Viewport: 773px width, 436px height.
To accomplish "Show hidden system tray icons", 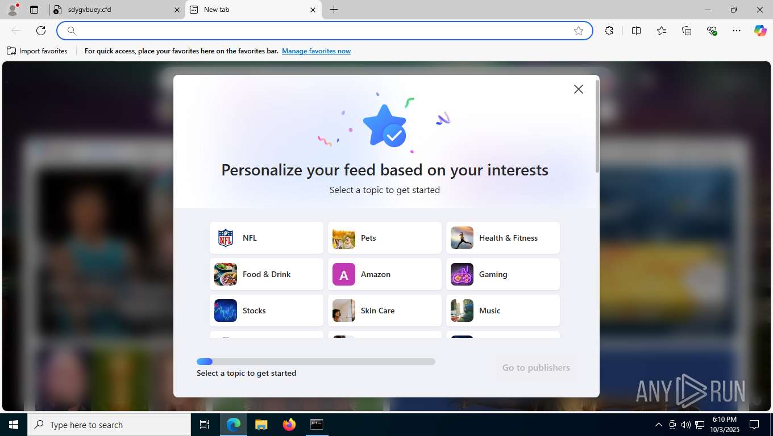I will pos(658,425).
